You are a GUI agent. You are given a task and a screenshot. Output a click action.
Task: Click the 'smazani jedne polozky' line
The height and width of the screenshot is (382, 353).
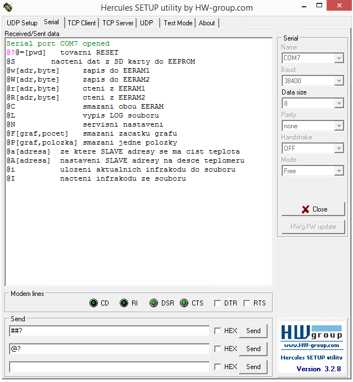pyautogui.click(x=92, y=143)
